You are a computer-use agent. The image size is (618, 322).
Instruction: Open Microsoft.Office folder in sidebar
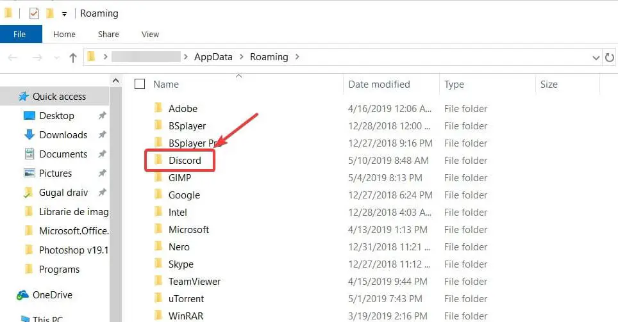pyautogui.click(x=74, y=231)
